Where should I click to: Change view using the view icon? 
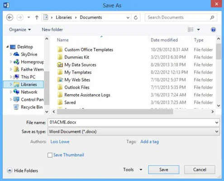click(191, 29)
